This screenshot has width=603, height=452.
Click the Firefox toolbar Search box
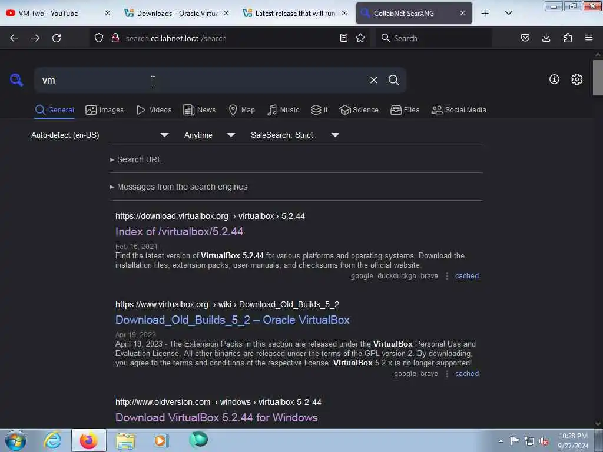click(x=434, y=38)
